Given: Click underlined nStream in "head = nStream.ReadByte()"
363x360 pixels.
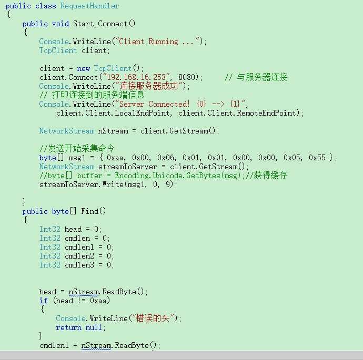Looking at the screenshot, I should tap(84, 292).
